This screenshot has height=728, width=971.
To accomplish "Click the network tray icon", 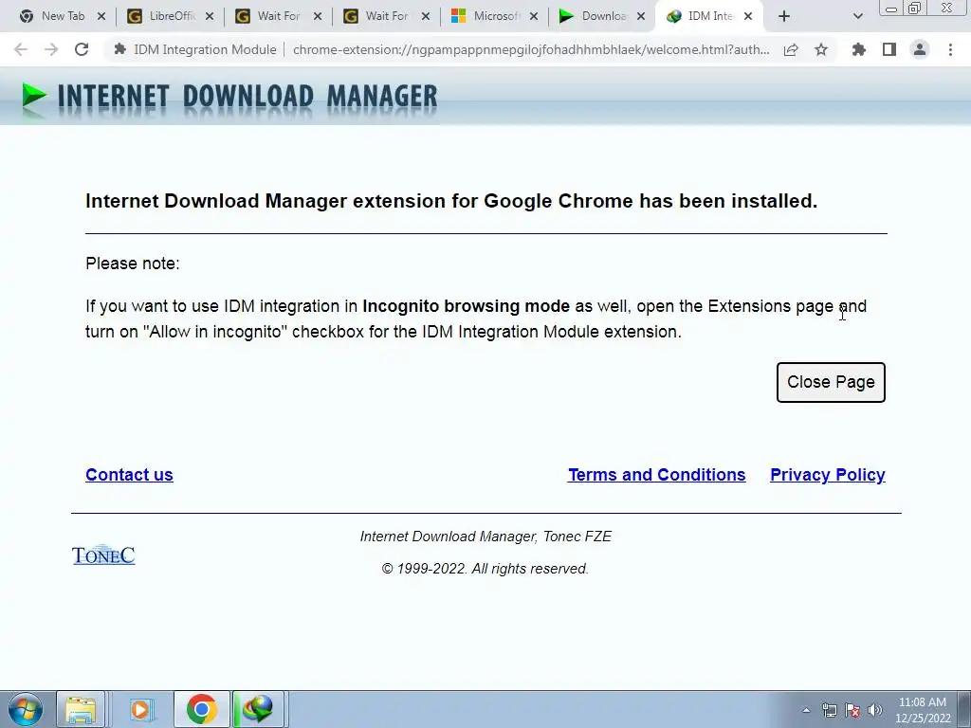I will tap(829, 710).
